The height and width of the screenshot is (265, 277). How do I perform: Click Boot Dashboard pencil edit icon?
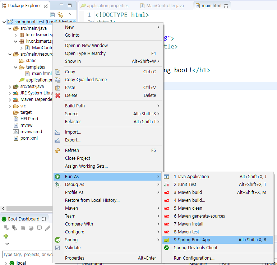click(47, 228)
